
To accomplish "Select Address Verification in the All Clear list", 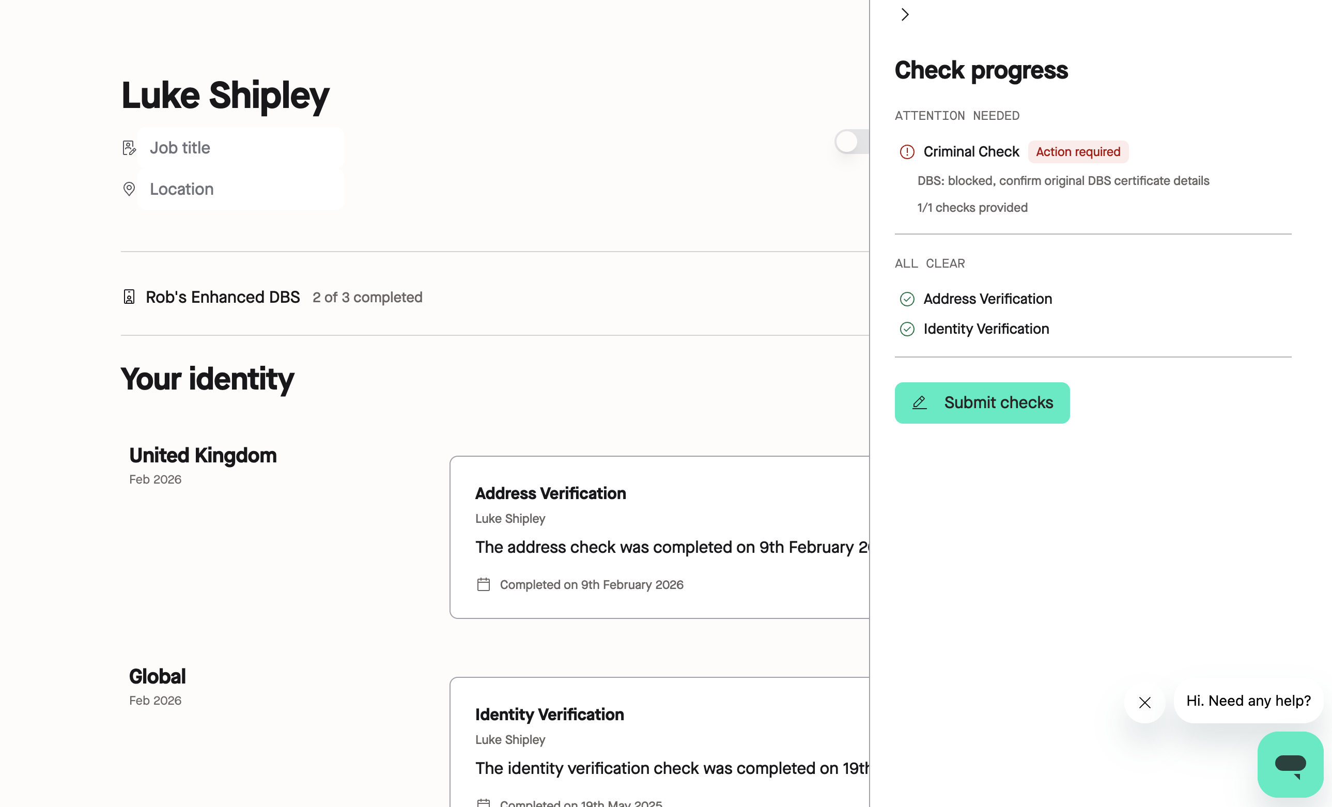I will click(x=987, y=299).
